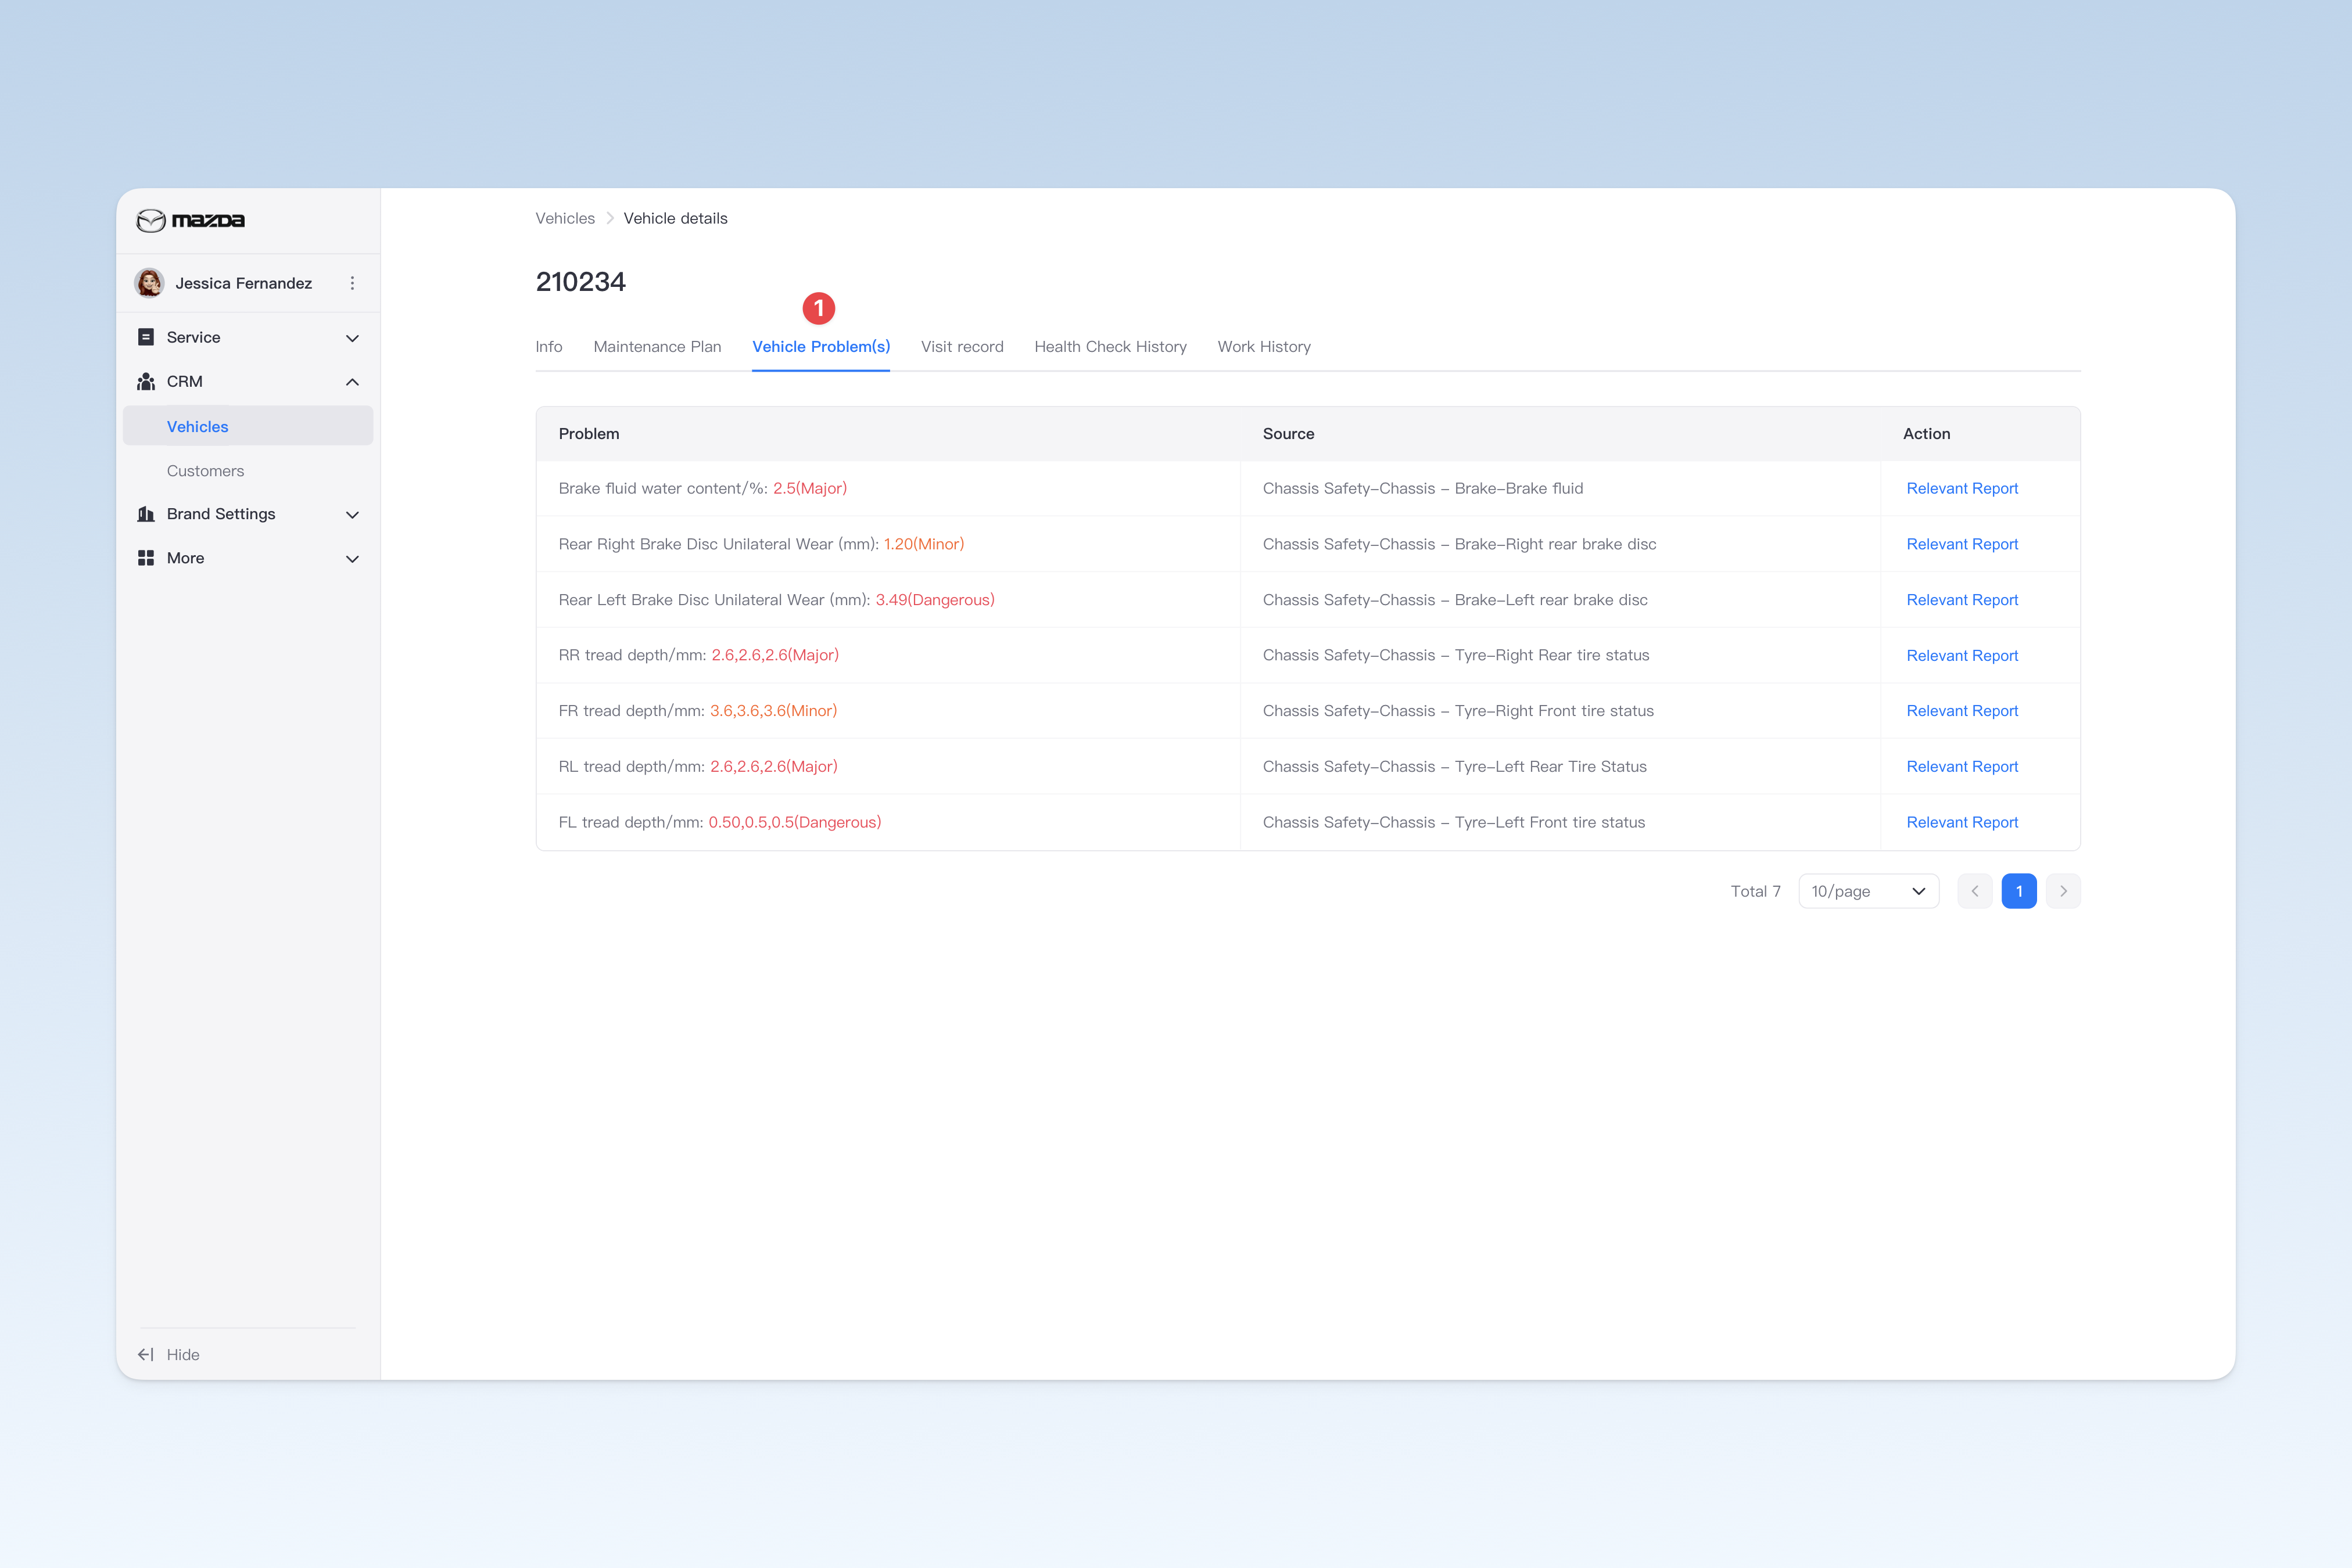The height and width of the screenshot is (1568, 2352).
Task: Open Relevant Report for Rear Left Brake Disc
Action: pyautogui.click(x=1962, y=600)
